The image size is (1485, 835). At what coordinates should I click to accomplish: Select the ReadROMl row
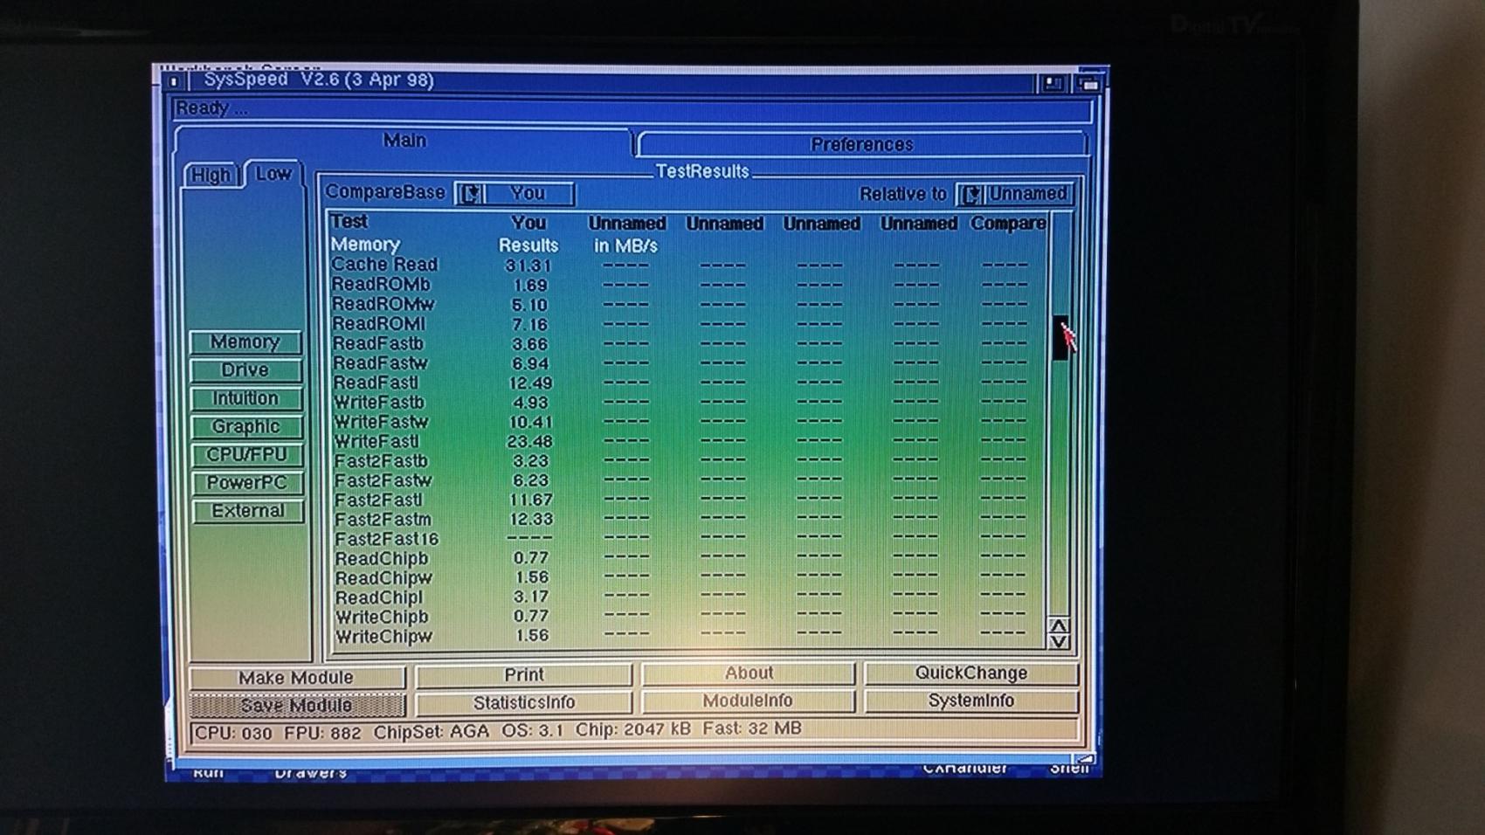(x=686, y=323)
